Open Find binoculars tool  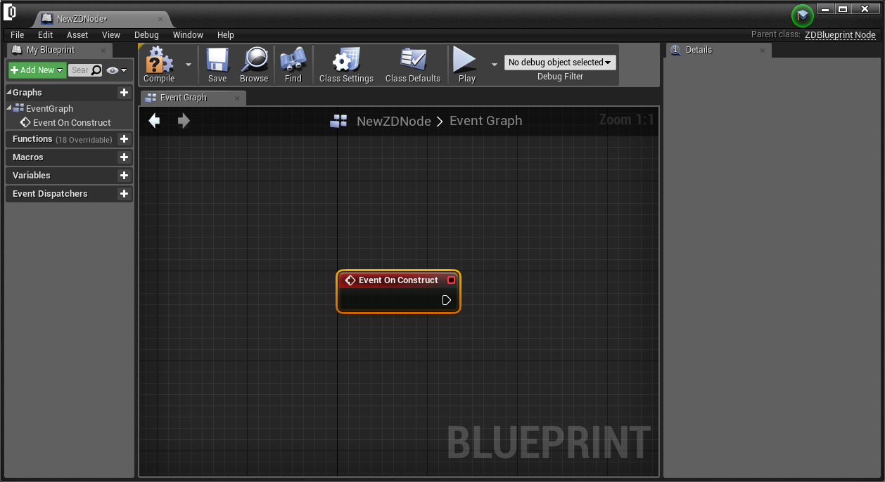(x=293, y=61)
